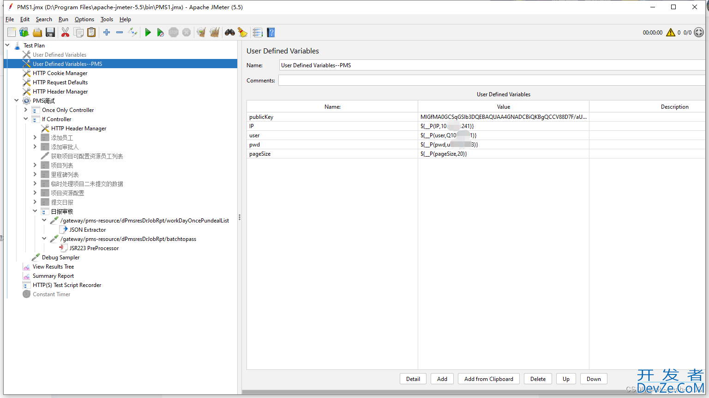Open the Edit menu

[x=25, y=19]
